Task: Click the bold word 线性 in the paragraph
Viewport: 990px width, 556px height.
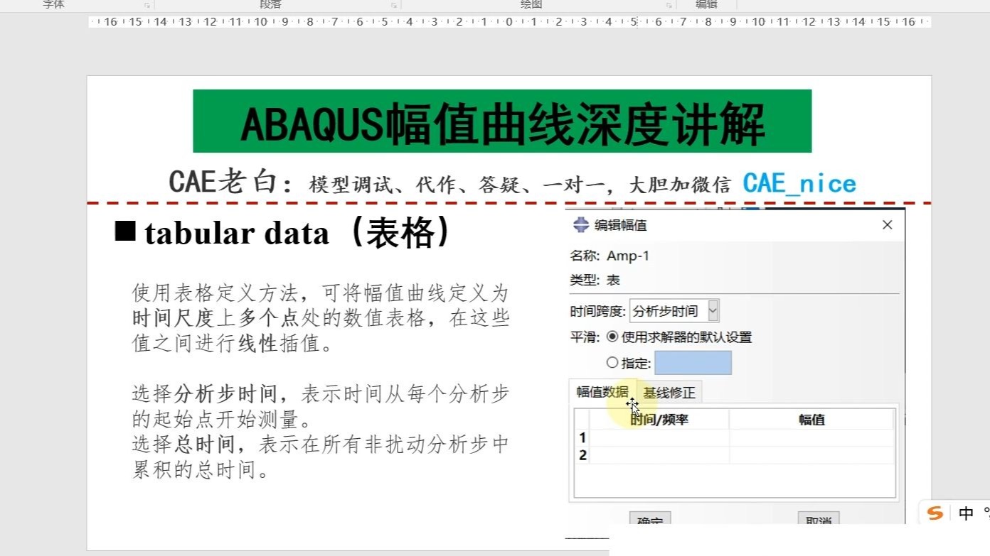Action: (257, 344)
